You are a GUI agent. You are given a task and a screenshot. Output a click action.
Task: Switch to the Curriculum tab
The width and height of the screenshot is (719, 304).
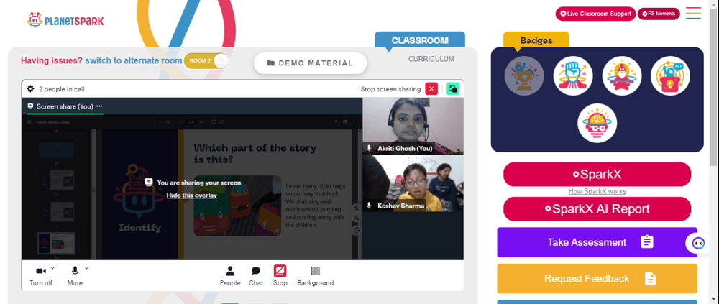(431, 59)
